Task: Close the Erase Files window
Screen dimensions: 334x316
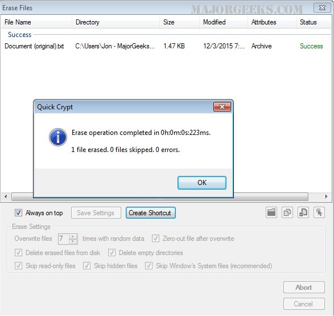Action: (322, 8)
